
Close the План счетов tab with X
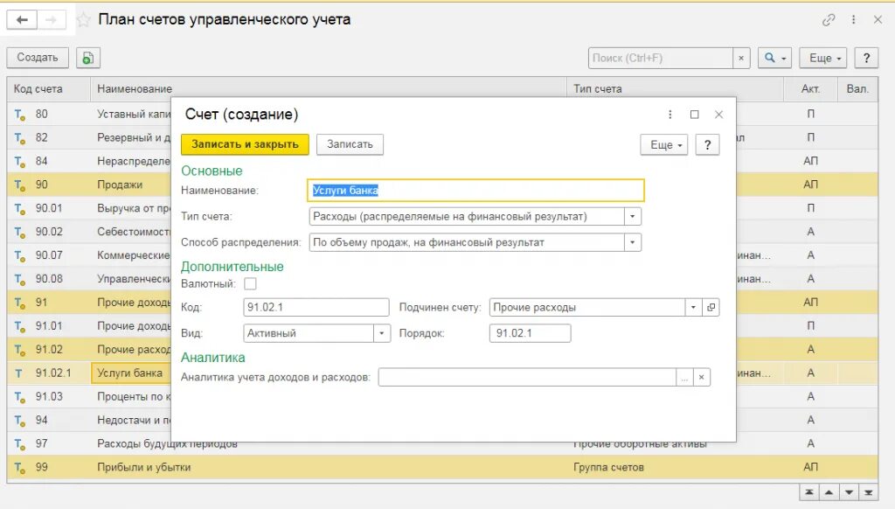[x=878, y=20]
